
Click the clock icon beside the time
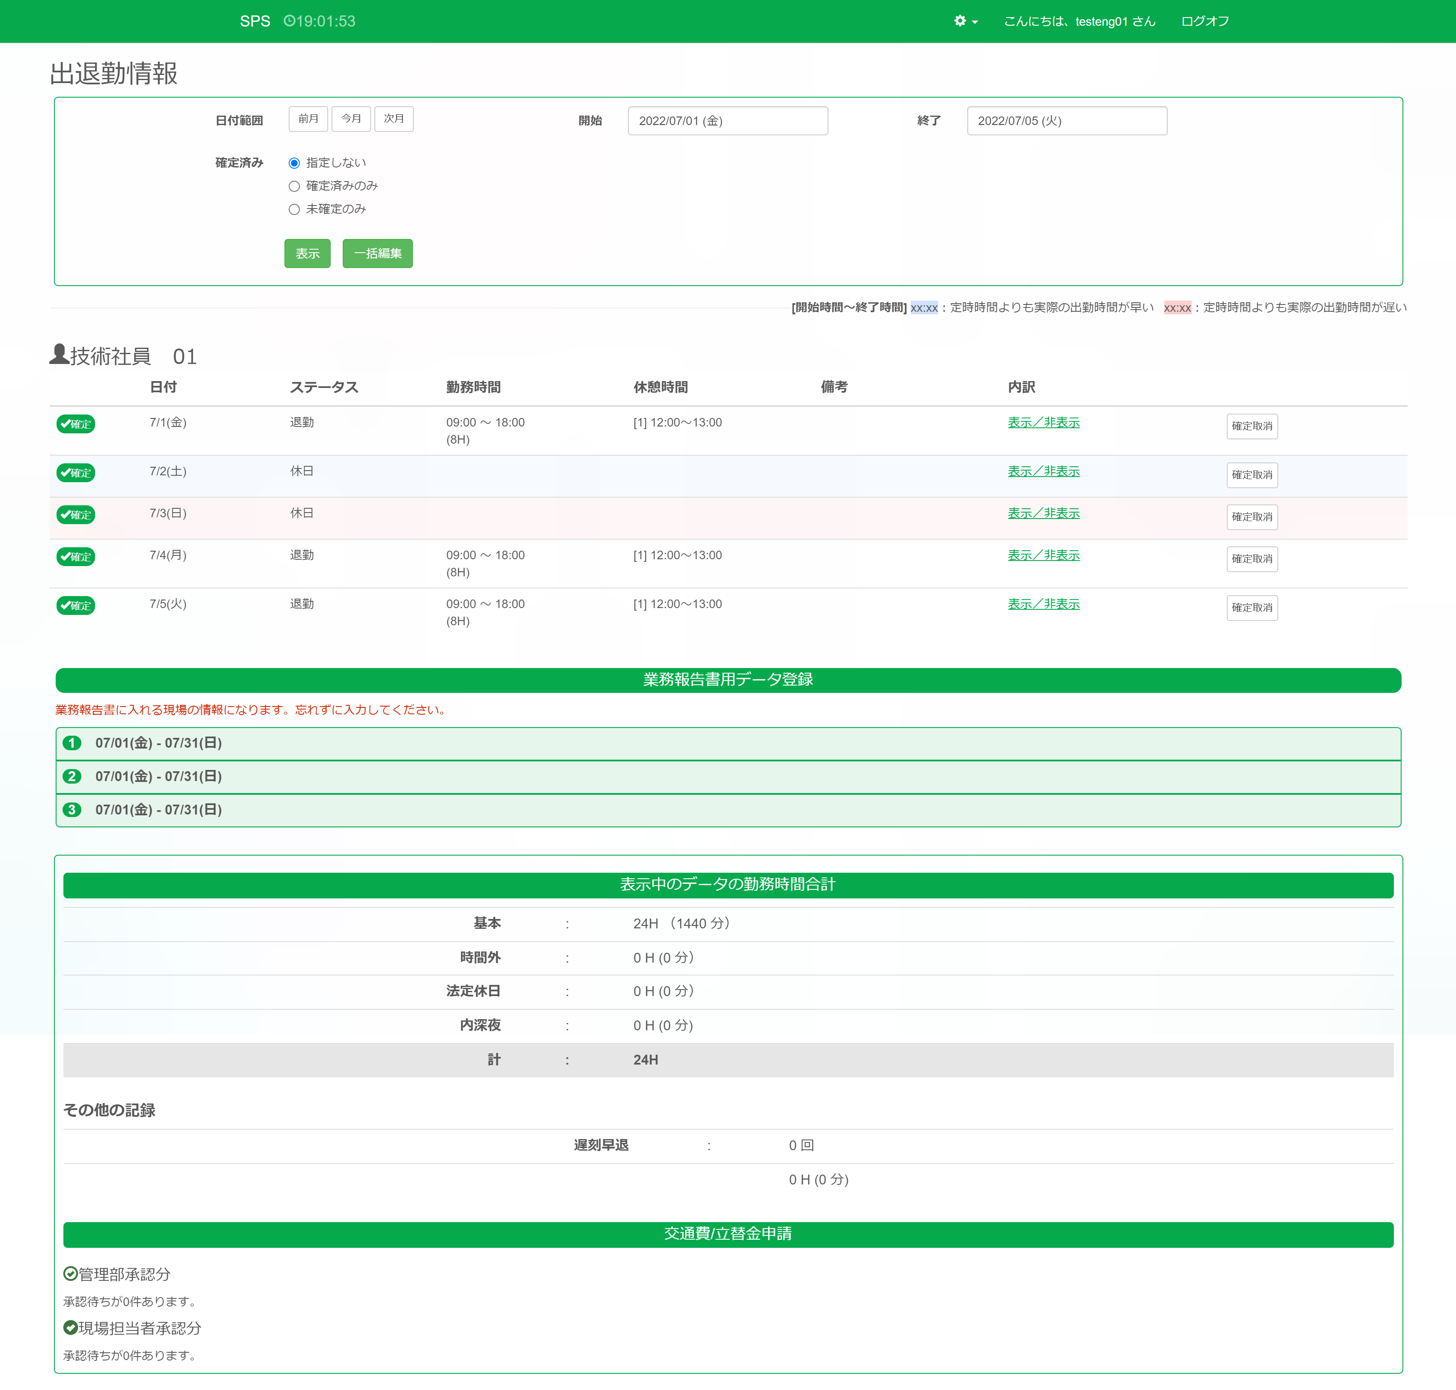click(x=289, y=21)
